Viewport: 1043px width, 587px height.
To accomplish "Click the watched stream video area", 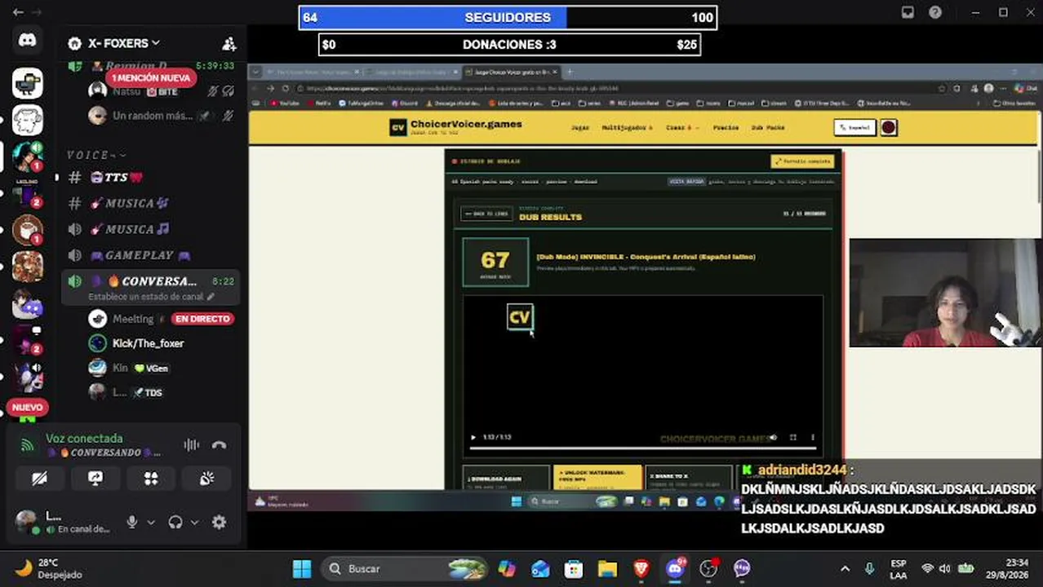I will point(646,287).
